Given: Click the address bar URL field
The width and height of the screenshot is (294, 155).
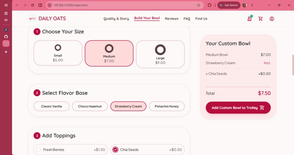Looking at the screenshot, I should [x=125, y=5].
